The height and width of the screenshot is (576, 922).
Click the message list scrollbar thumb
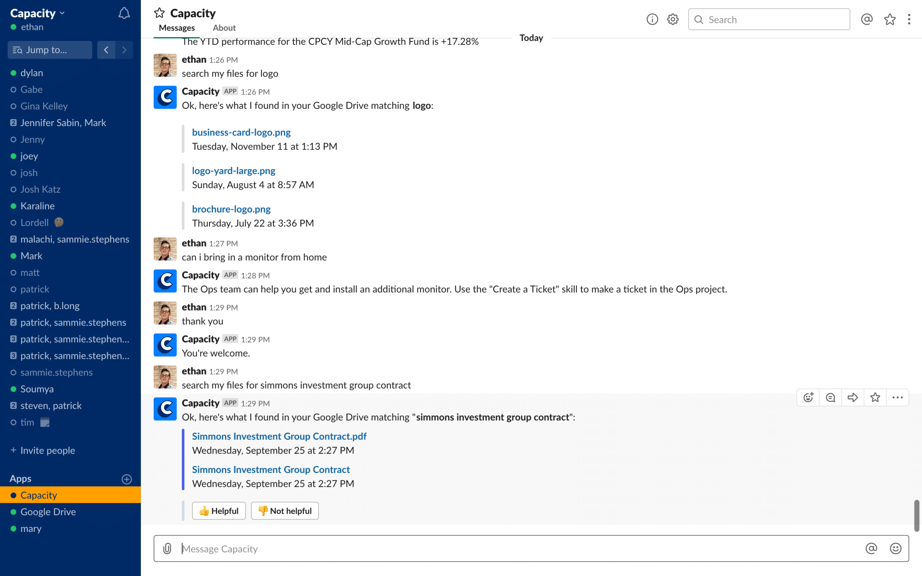pyautogui.click(x=916, y=515)
